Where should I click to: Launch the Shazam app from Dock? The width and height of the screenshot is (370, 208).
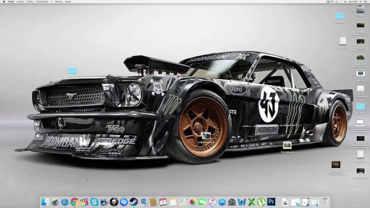(124, 202)
